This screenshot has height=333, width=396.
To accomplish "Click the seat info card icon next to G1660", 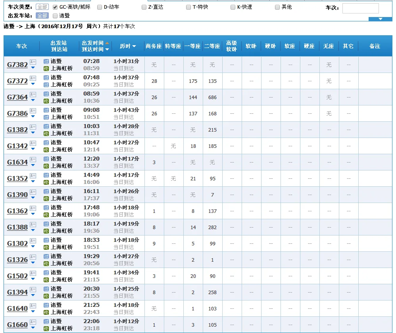I will click(x=33, y=322).
